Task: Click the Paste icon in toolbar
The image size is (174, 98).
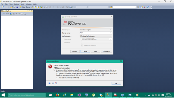Action: (x=50, y=7)
